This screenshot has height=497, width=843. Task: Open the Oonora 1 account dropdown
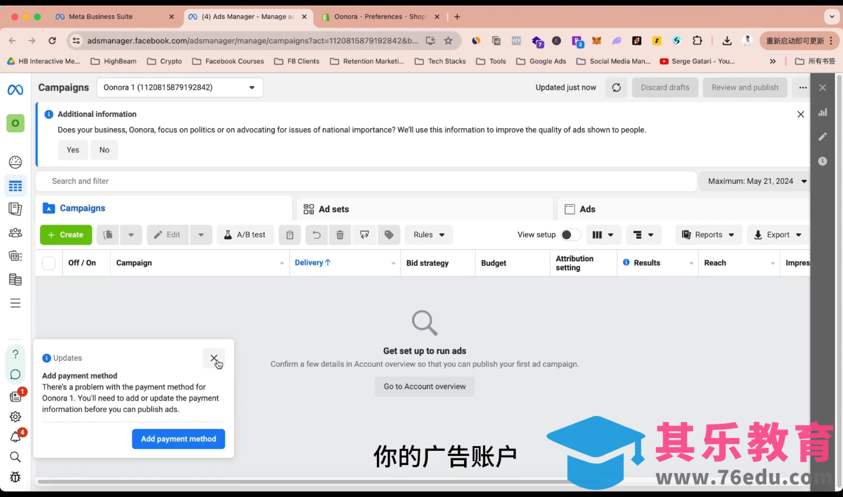(179, 87)
